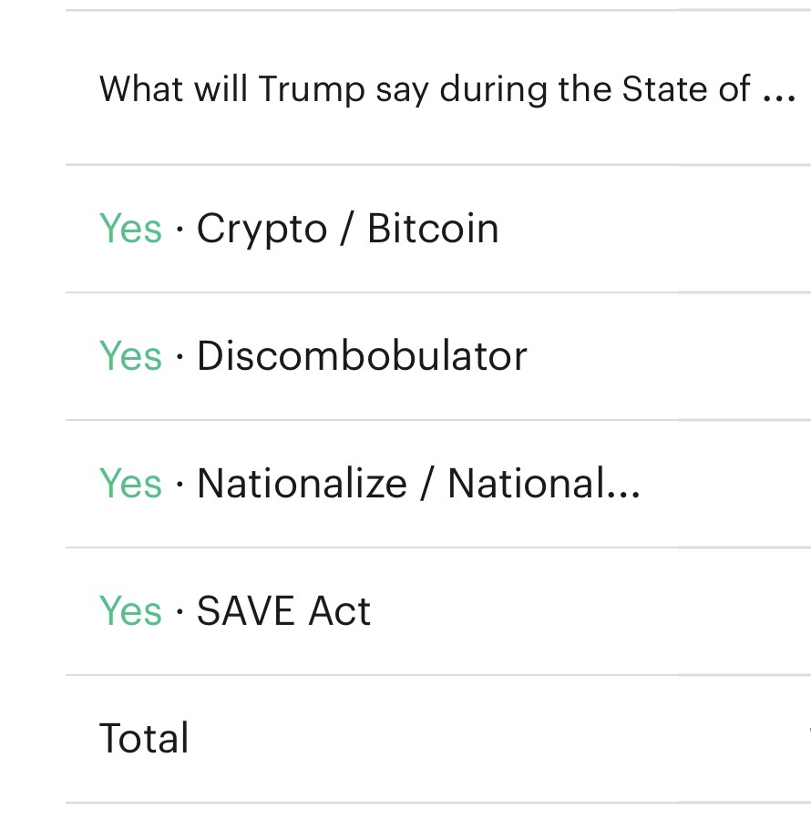
Task: Click the dot separator in the SAVE Act row
Action: (179, 612)
